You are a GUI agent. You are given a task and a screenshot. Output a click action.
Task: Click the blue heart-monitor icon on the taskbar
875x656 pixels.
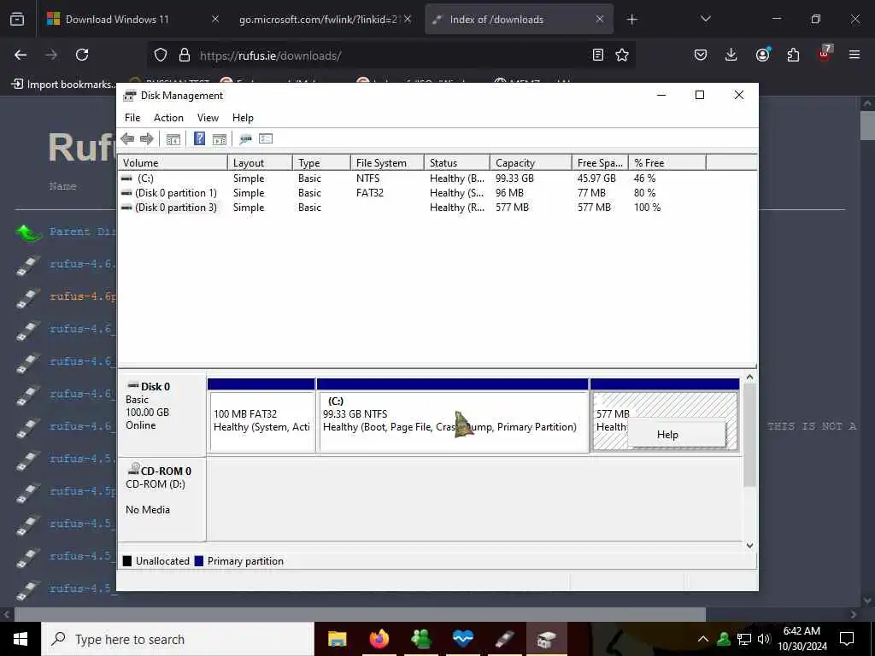(462, 639)
